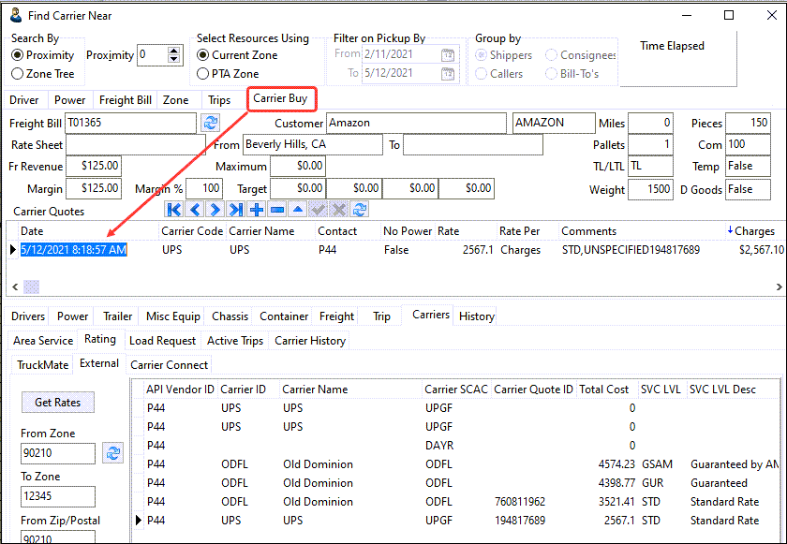This screenshot has width=787, height=544.
Task: Open the Carrier Buy tab
Action: [x=280, y=98]
